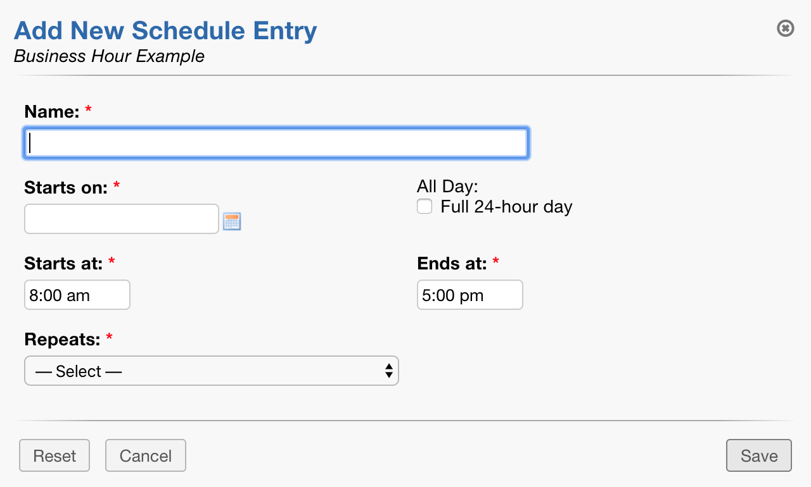
Task: Edit the Ends at time showing 5:00 pm
Action: pos(469,294)
